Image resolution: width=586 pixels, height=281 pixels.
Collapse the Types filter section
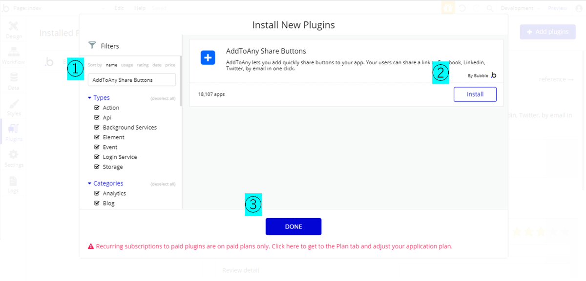[x=99, y=98]
